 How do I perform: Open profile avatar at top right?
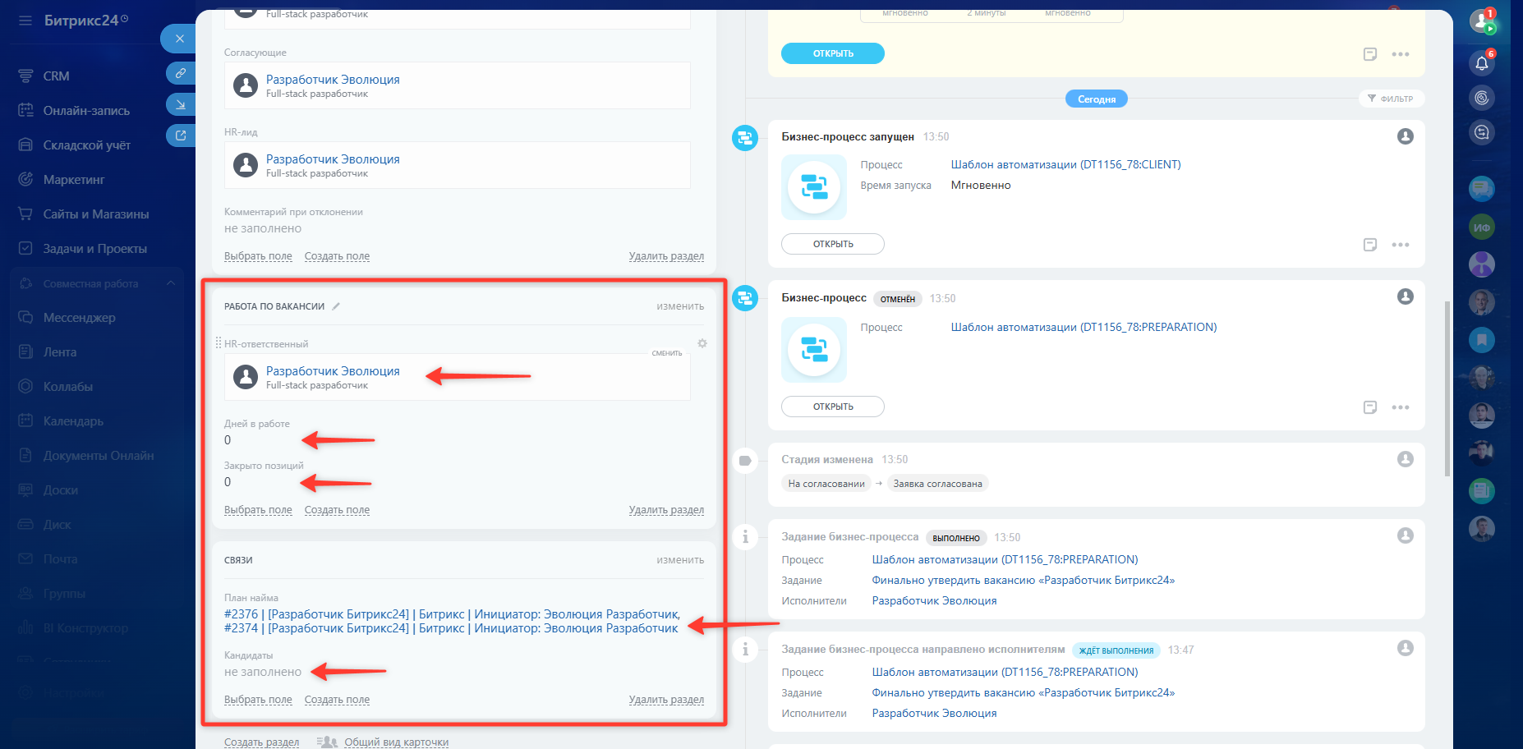click(x=1481, y=21)
